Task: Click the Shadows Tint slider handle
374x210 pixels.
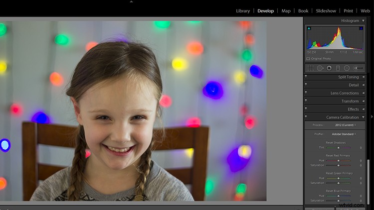Action: click(338, 148)
